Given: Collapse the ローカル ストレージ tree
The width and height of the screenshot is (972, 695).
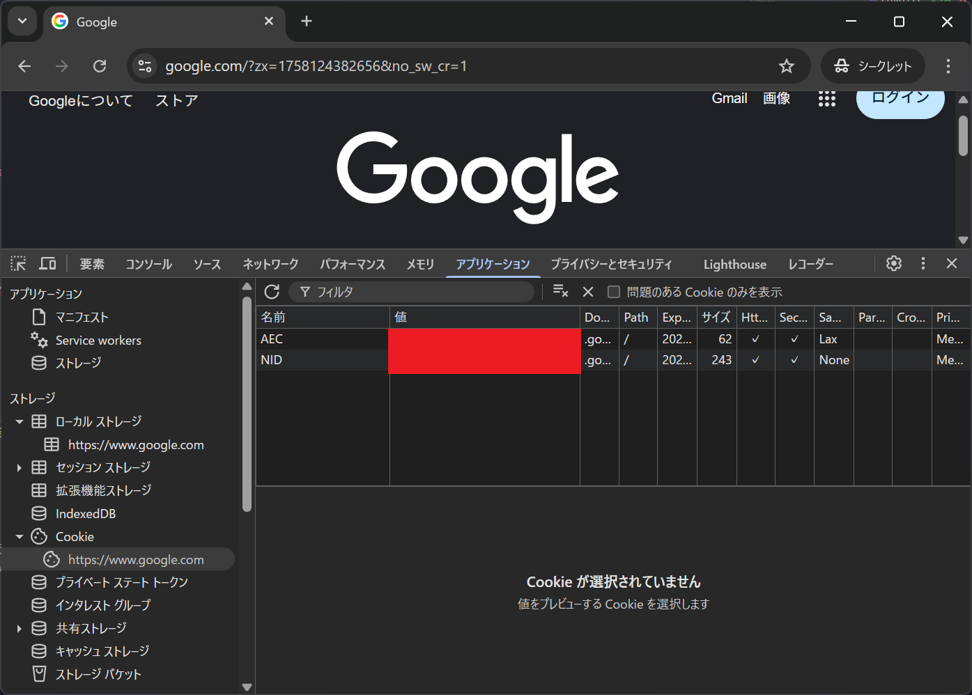Looking at the screenshot, I should coord(20,421).
